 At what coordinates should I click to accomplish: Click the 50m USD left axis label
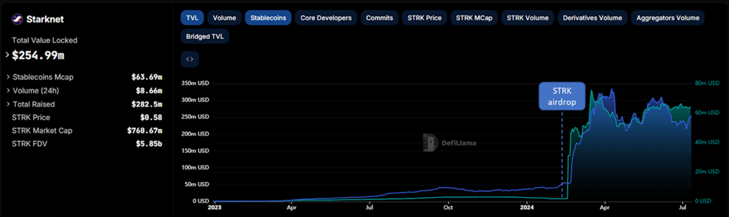coord(197,184)
